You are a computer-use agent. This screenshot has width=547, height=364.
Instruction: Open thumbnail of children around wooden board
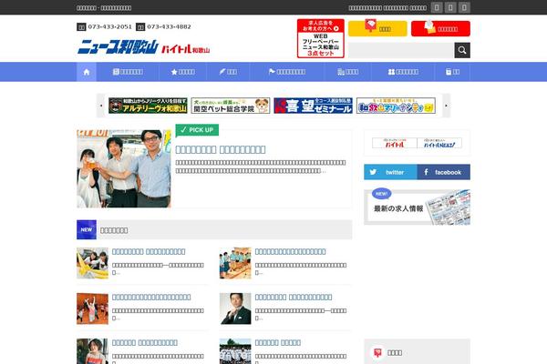tap(235, 263)
